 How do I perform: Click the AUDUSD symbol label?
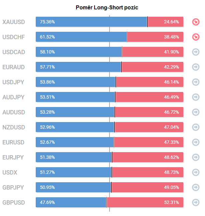click(x=14, y=112)
